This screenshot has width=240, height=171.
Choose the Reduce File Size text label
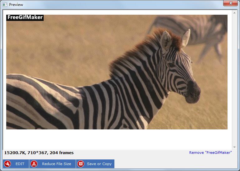tap(56, 164)
